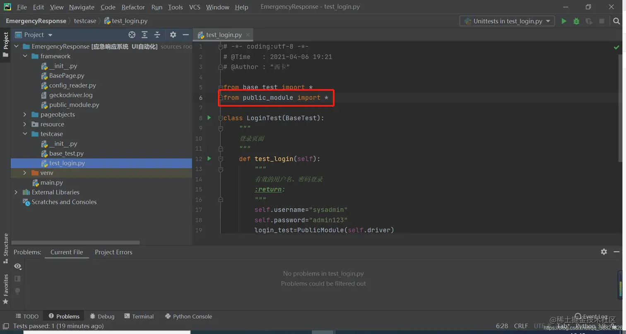This screenshot has width=626, height=334.
Task: Toggle tool window bars icon in status bar
Action: point(6,326)
